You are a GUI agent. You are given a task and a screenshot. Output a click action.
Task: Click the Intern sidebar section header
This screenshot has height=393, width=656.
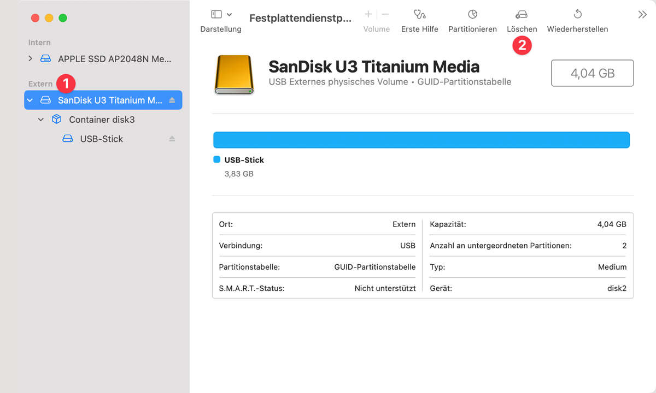tap(39, 43)
